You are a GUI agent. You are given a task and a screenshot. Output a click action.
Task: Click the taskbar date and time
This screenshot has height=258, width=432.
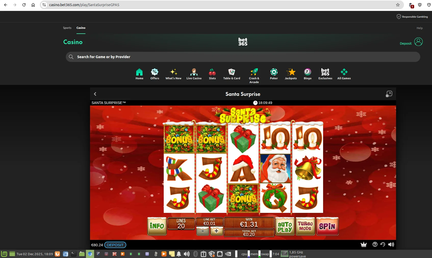click(35, 254)
